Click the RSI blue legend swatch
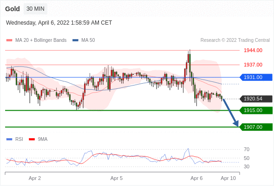This screenshot has width=274, height=186. (x=9, y=139)
